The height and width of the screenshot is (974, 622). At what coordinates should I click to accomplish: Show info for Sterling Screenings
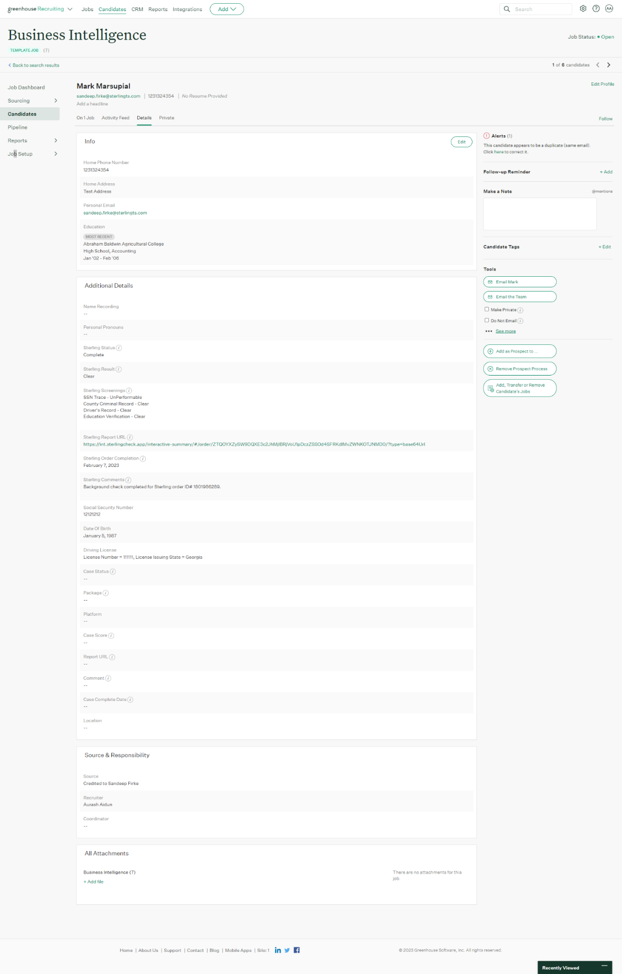(x=129, y=391)
